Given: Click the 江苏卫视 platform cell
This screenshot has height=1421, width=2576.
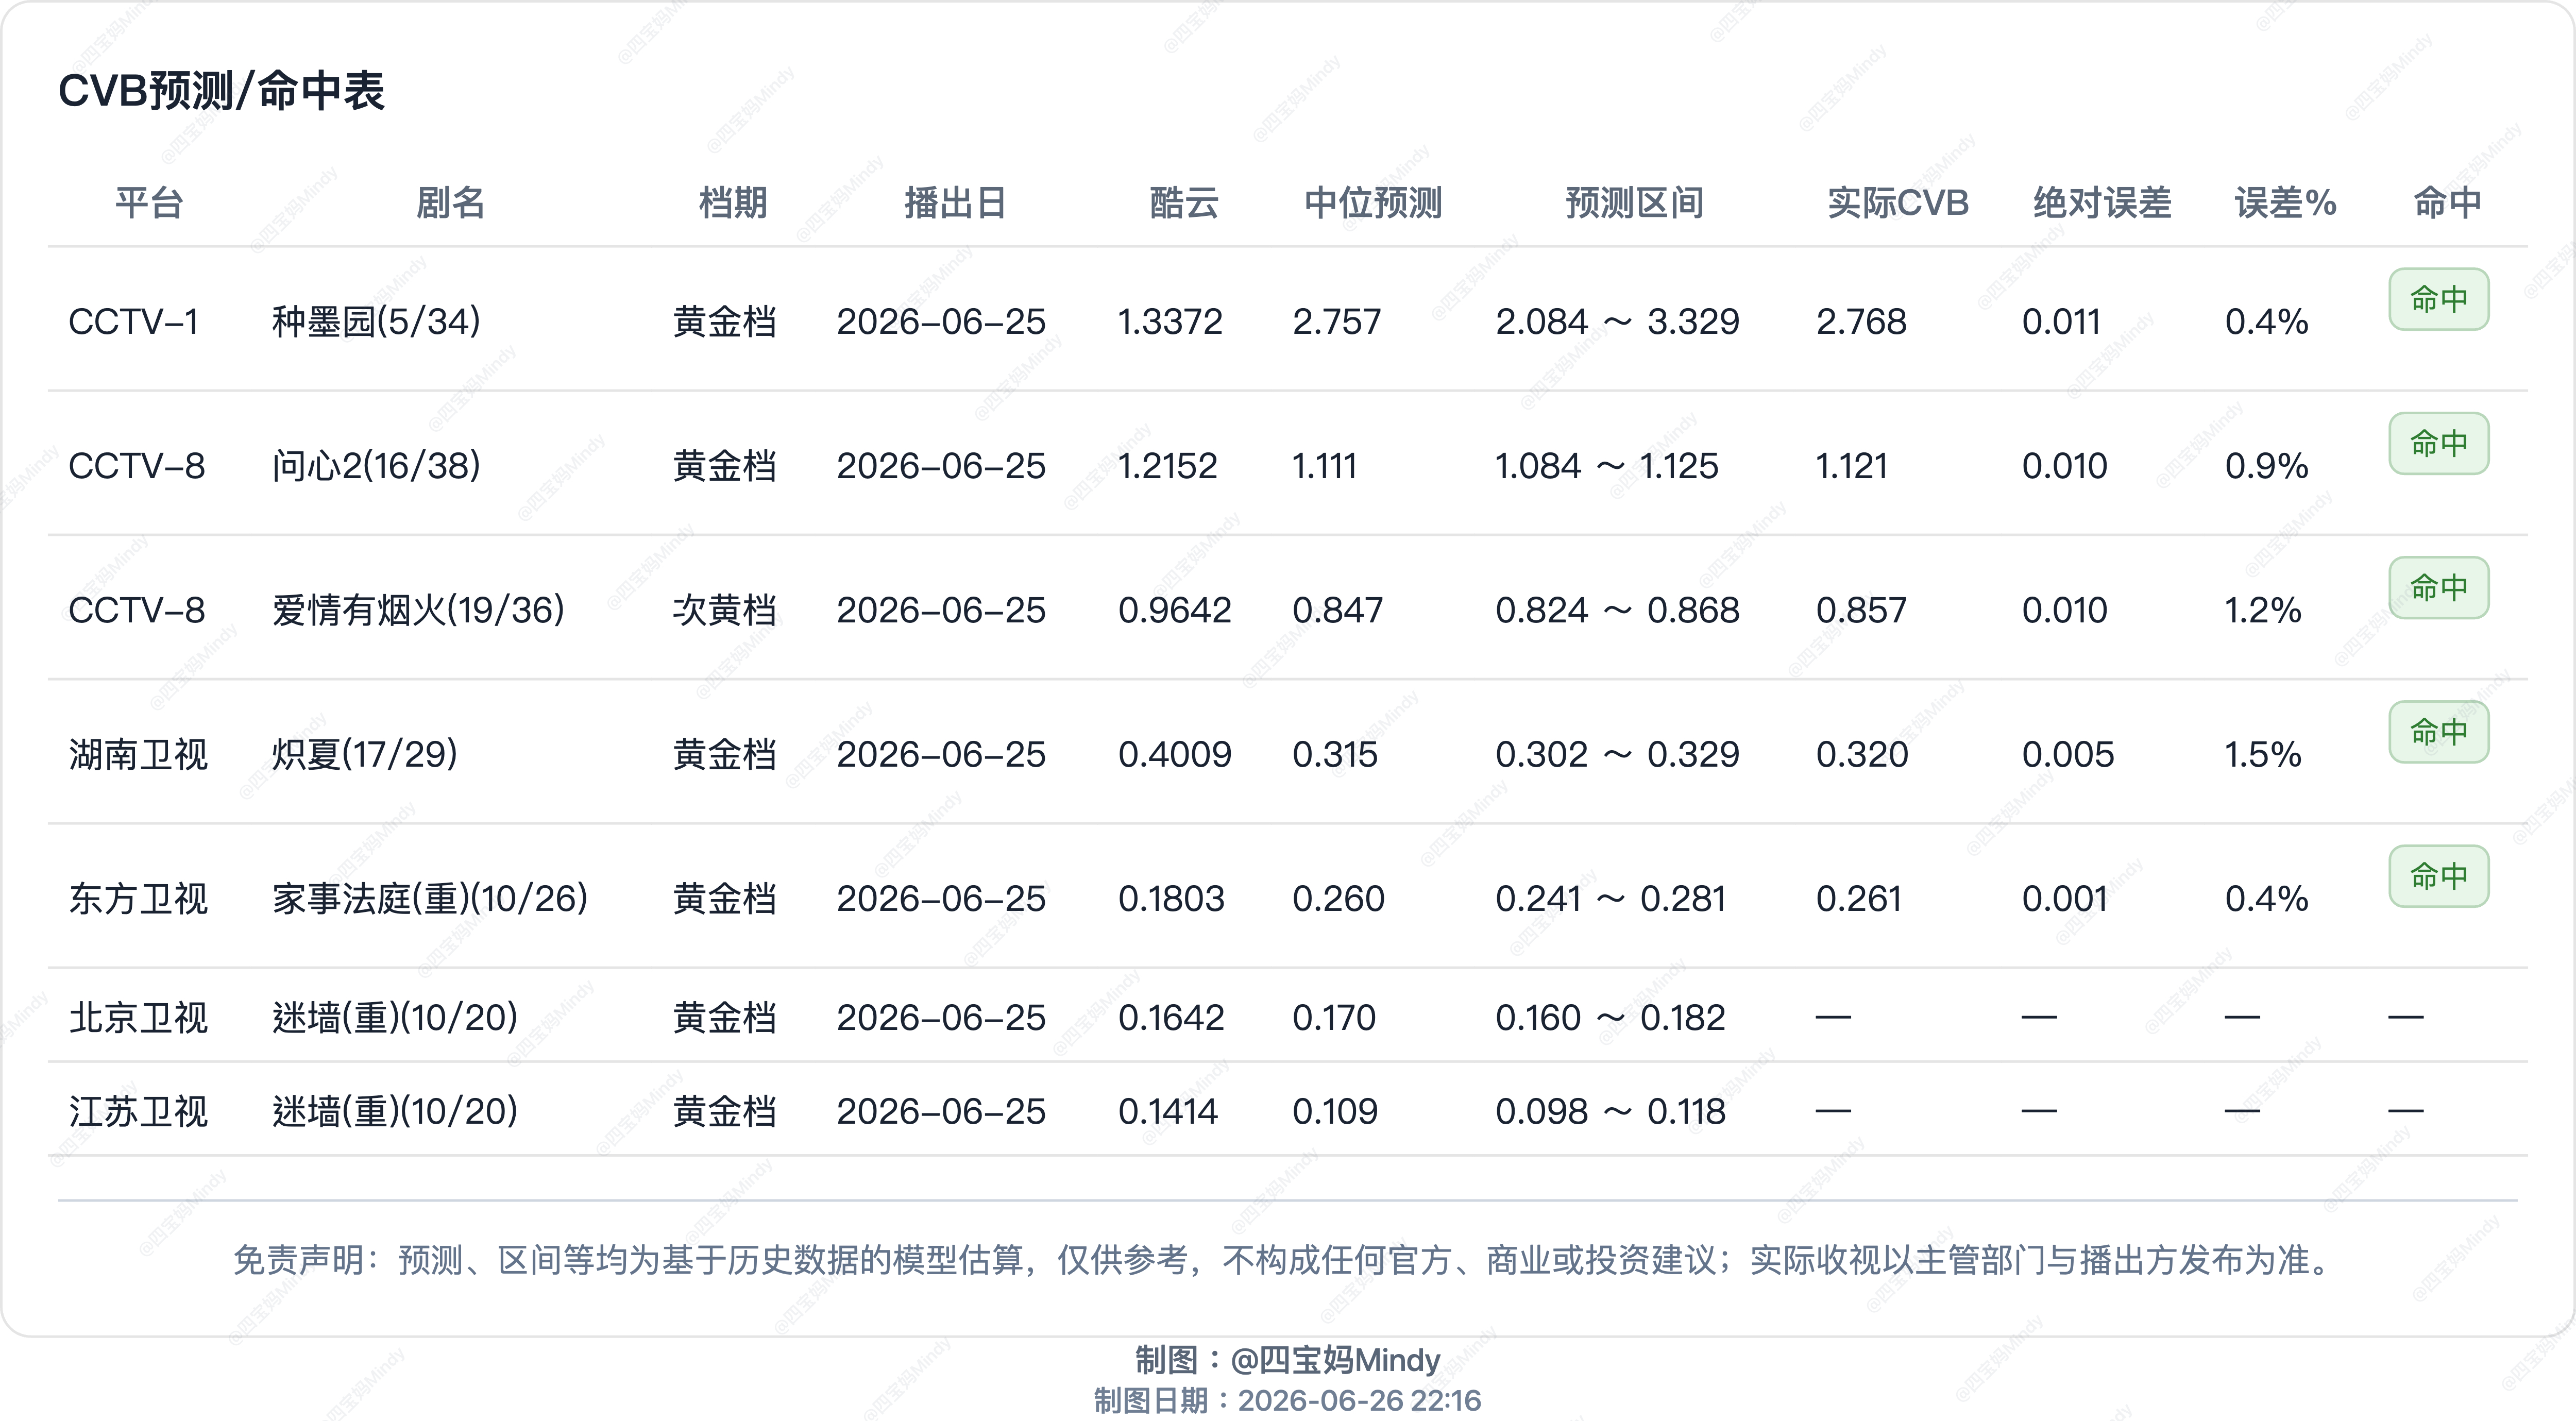Looking at the screenshot, I should [x=138, y=1111].
